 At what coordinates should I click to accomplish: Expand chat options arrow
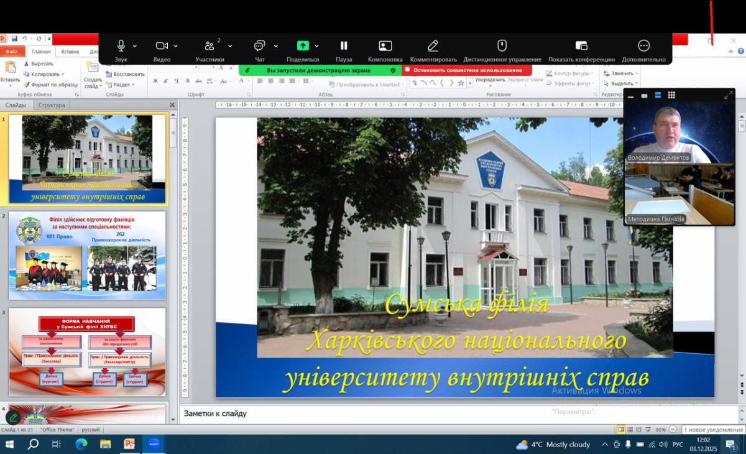[275, 46]
